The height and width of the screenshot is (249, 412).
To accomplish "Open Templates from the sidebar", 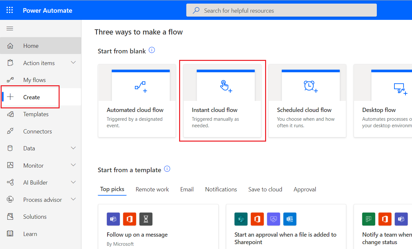I will point(36,114).
